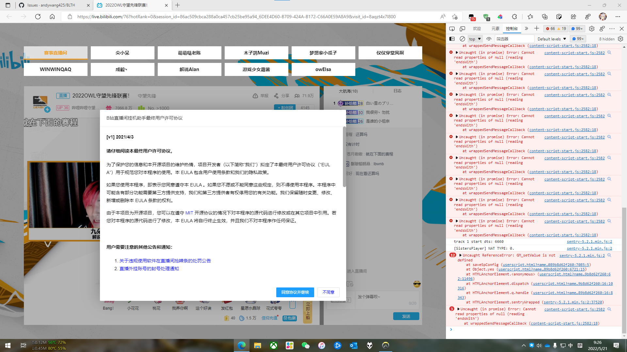Open the top frame context dropdown
The width and height of the screenshot is (627, 352).
point(475,38)
